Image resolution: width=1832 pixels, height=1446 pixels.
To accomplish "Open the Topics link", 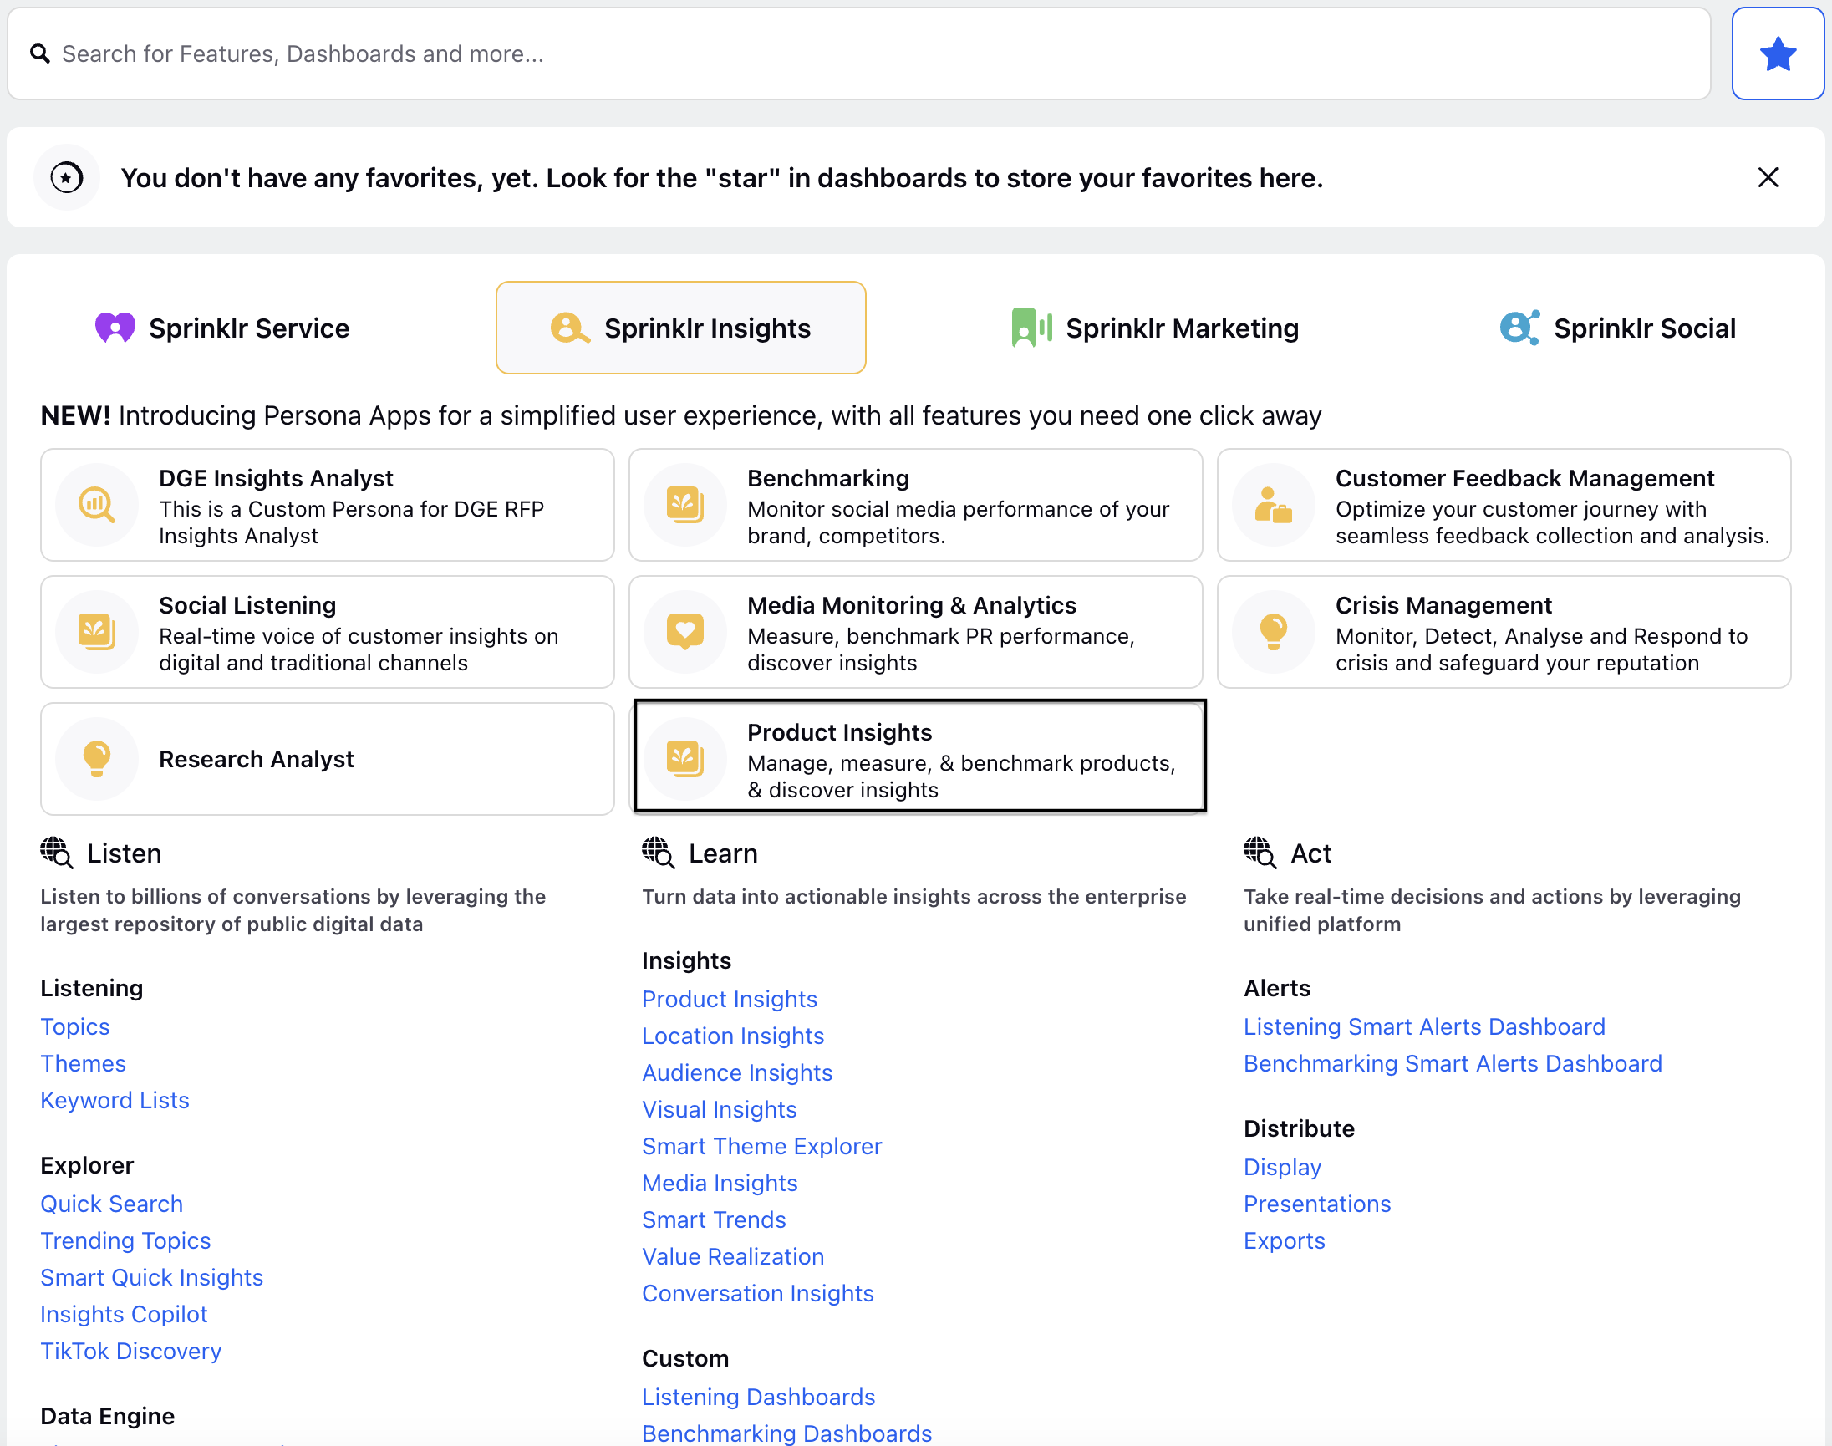I will tap(75, 1026).
